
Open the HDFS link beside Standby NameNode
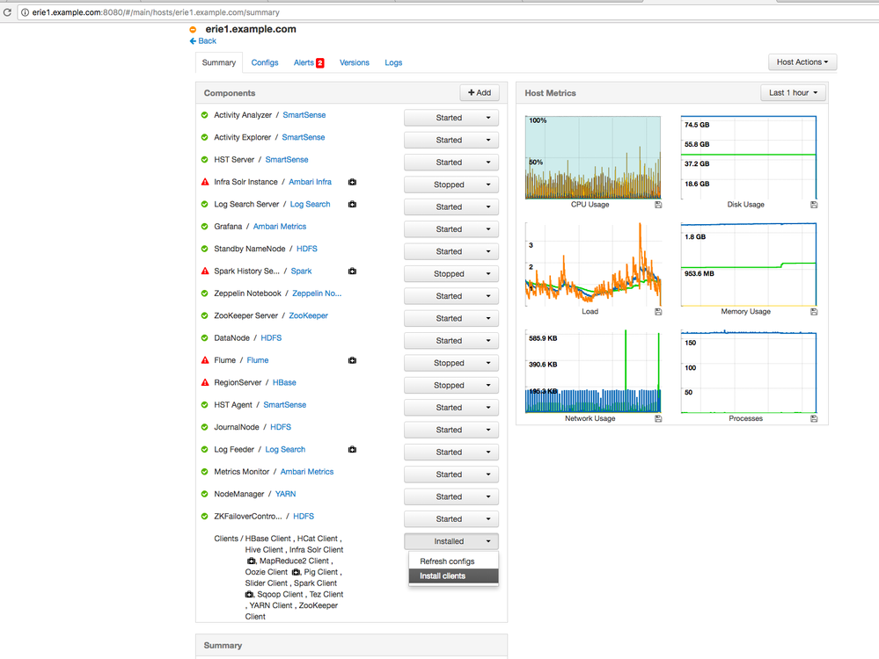(x=305, y=249)
